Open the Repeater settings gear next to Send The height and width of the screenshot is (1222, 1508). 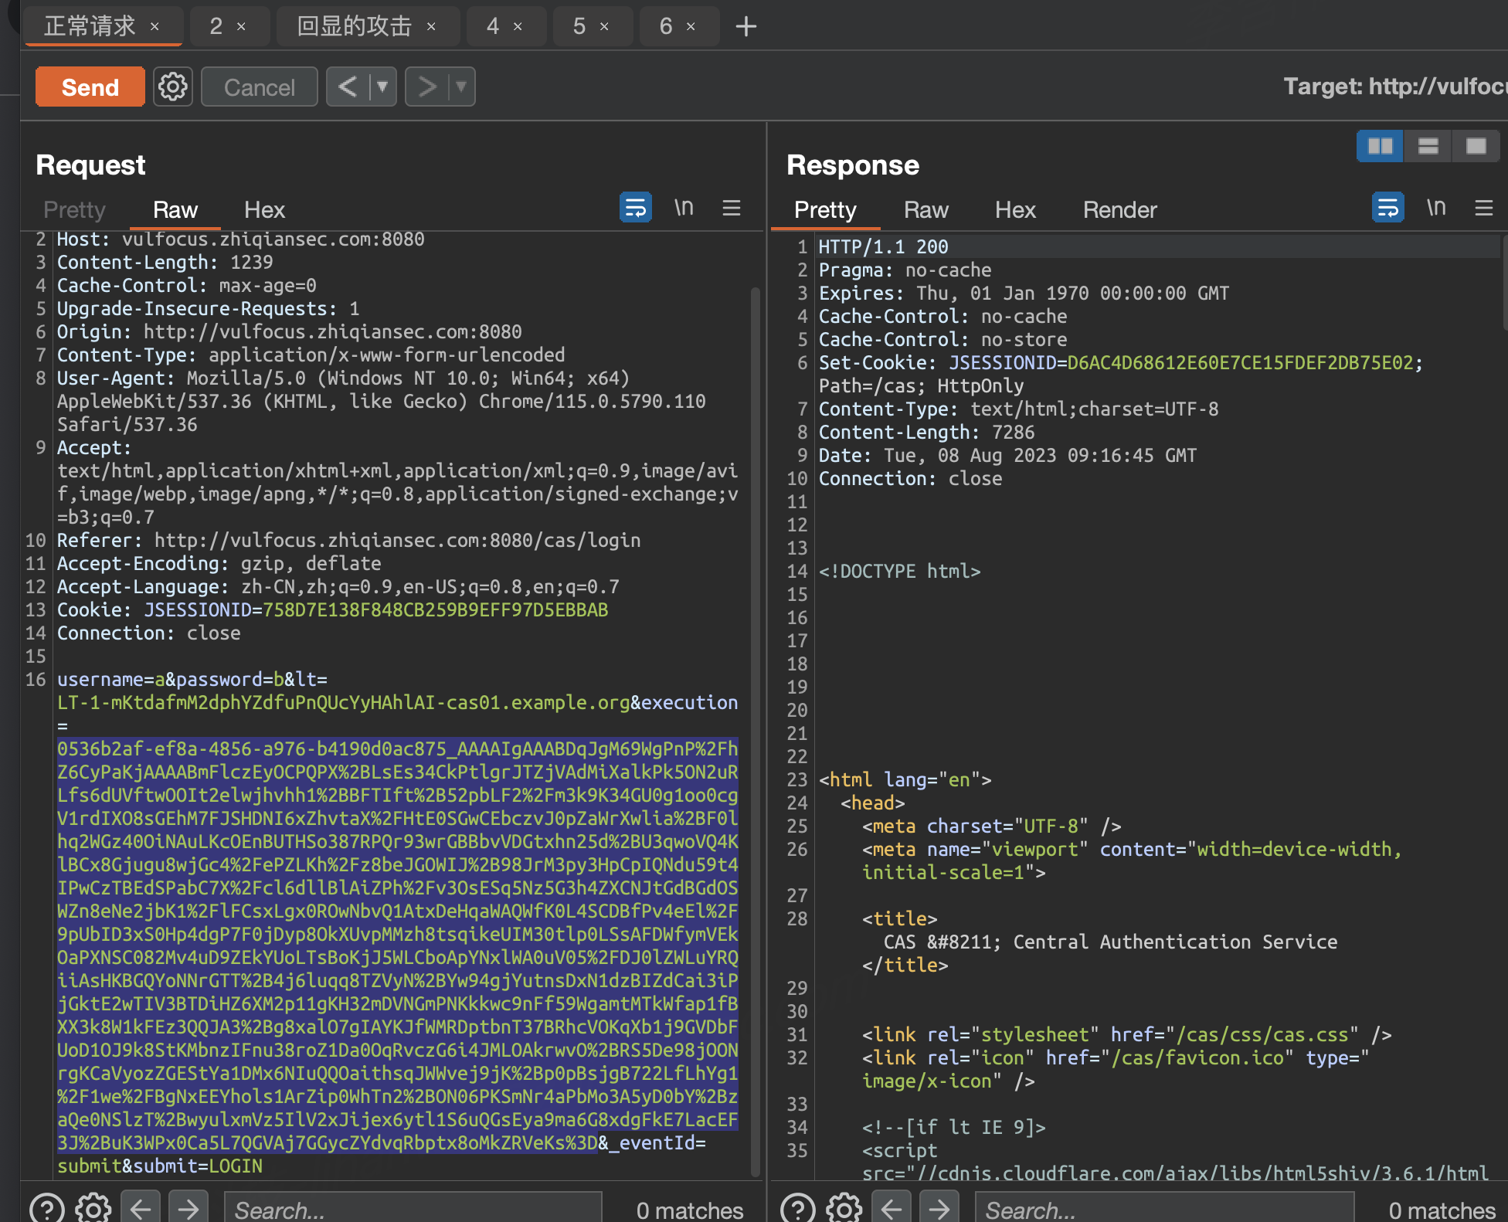tap(173, 87)
